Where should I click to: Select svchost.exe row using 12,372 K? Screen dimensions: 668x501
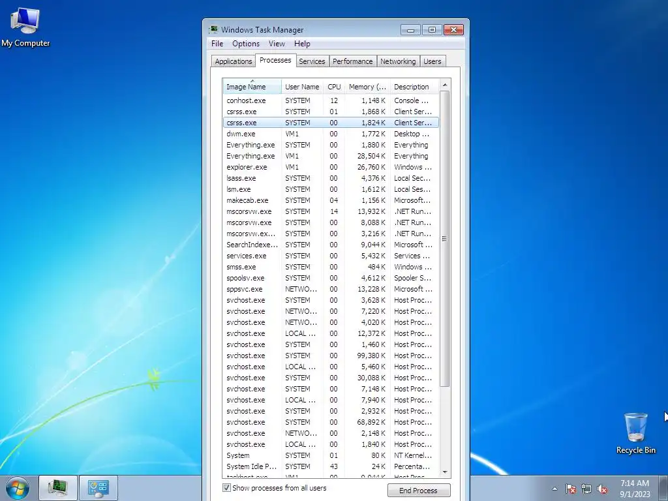[x=331, y=333]
